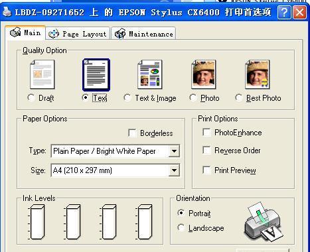Screen dimensions: 310x252
Task: Click the A4 size combo box field
Action: 116,170
